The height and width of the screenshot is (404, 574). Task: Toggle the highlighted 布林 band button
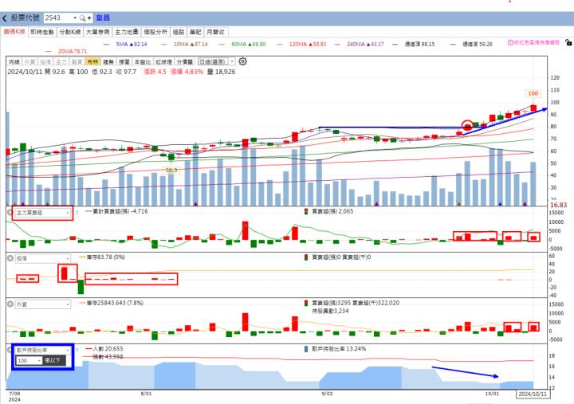click(x=92, y=62)
